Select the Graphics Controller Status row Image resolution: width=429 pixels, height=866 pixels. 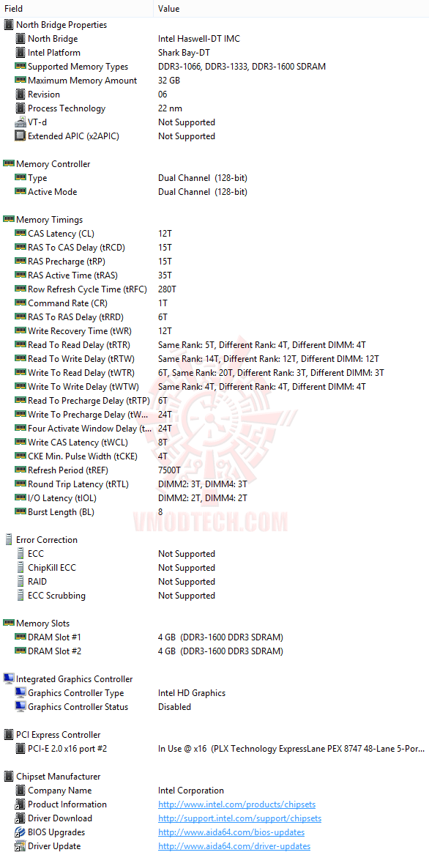[x=214, y=706]
